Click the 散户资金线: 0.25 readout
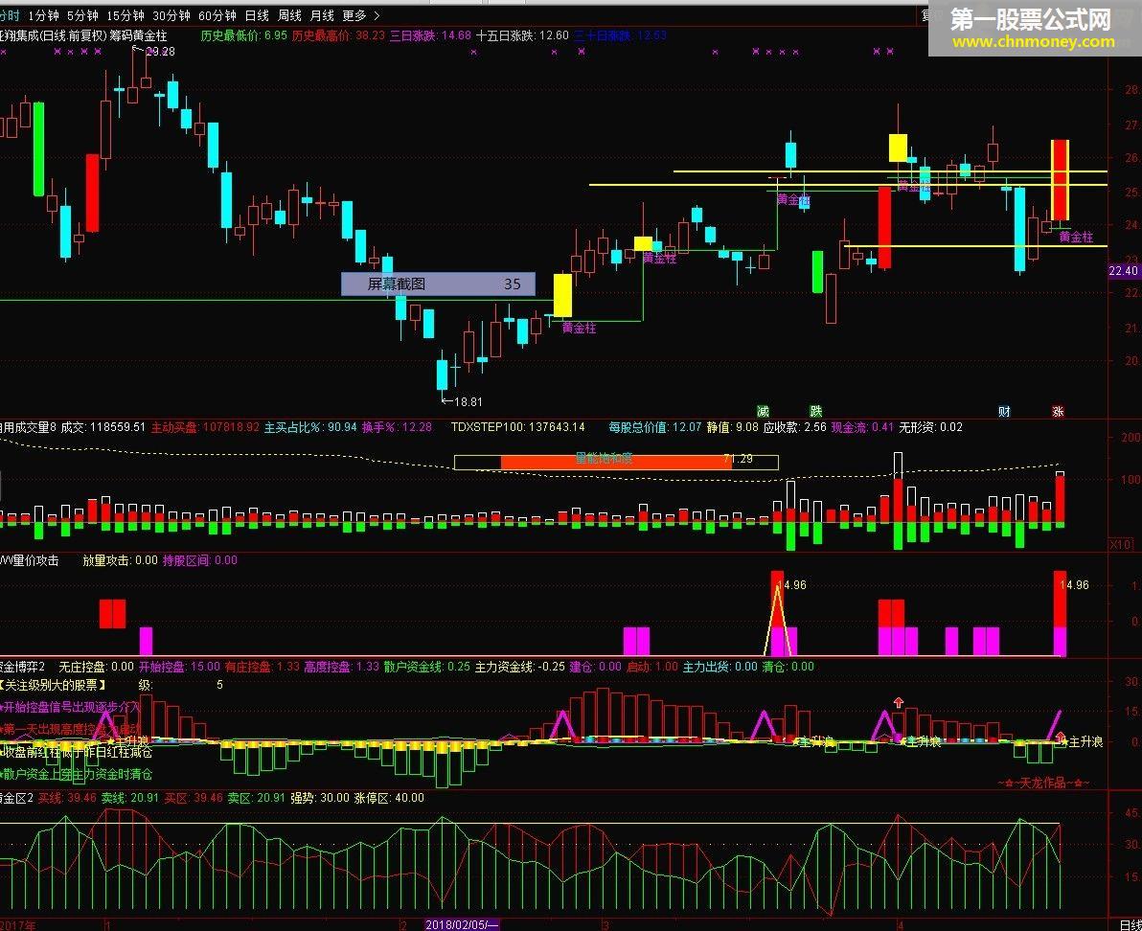Screen dimensions: 1142x931 click(426, 667)
